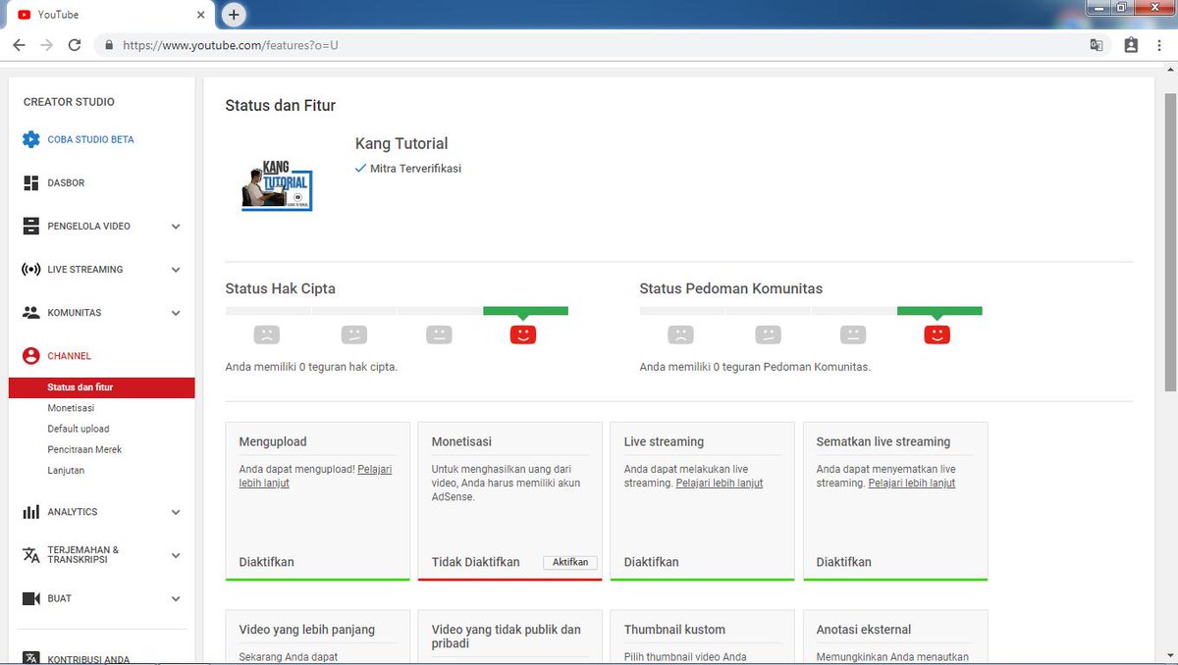Click the red Channel account icon
The width and height of the screenshot is (1178, 665).
point(30,356)
